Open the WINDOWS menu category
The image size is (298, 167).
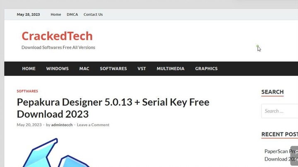(58, 68)
